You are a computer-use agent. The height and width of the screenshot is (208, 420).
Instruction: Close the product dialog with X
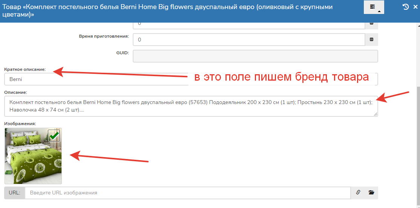(x=415, y=7)
